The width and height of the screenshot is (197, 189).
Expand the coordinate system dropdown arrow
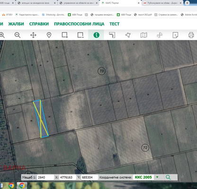(157, 177)
